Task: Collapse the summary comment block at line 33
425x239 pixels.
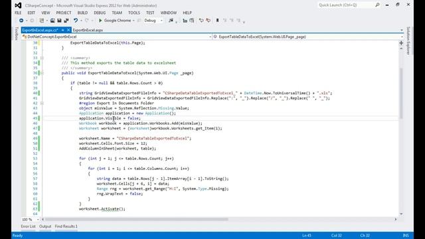Action: pyautogui.click(x=42, y=58)
